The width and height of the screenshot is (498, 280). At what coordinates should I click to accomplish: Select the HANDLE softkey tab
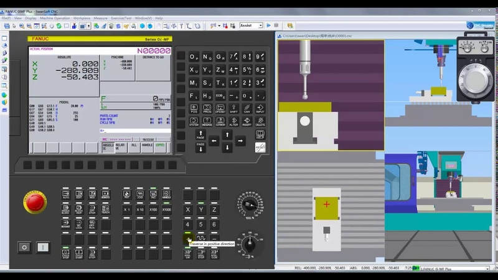[x=147, y=147]
